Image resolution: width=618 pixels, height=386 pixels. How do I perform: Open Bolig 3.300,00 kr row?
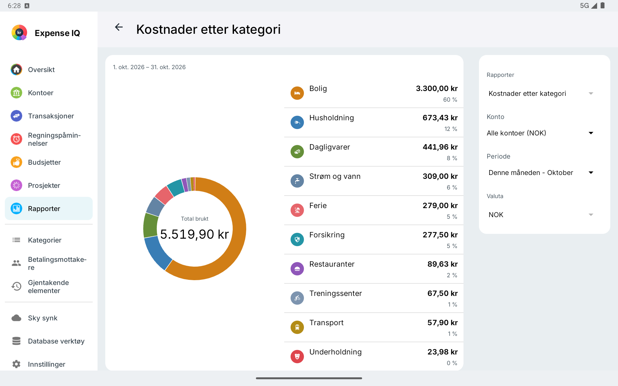374,93
